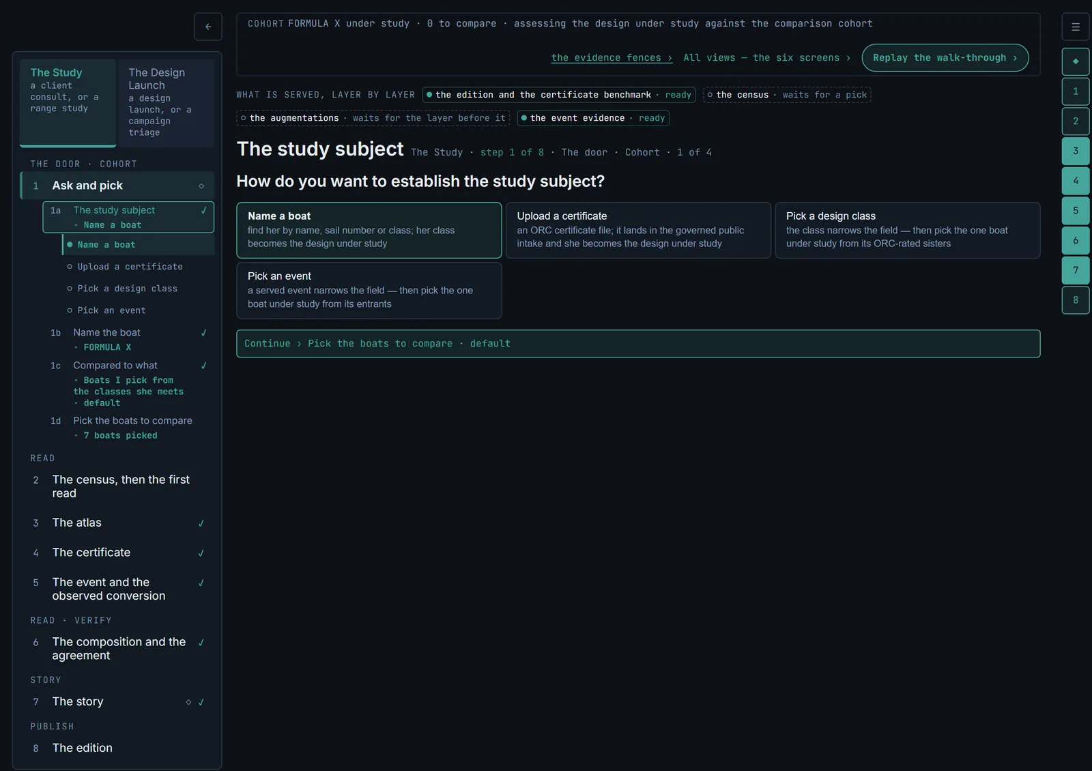Go to The composition and the agreement
Image resolution: width=1092 pixels, height=771 pixels.
[117, 649]
